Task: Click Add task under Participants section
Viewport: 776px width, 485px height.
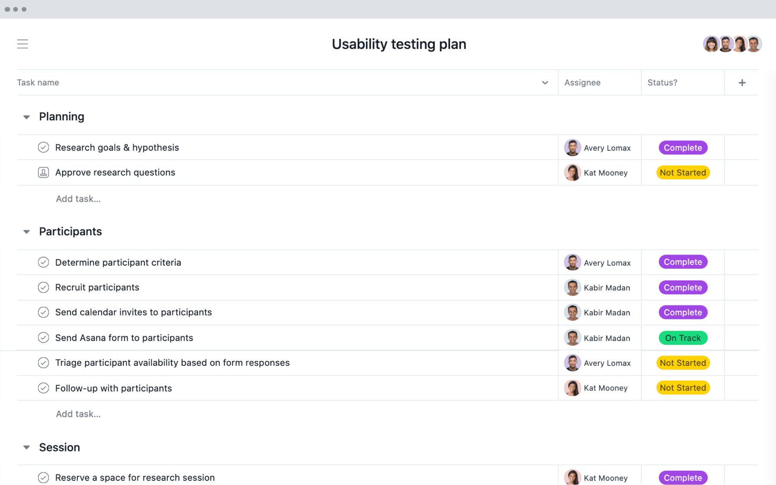Action: point(78,414)
